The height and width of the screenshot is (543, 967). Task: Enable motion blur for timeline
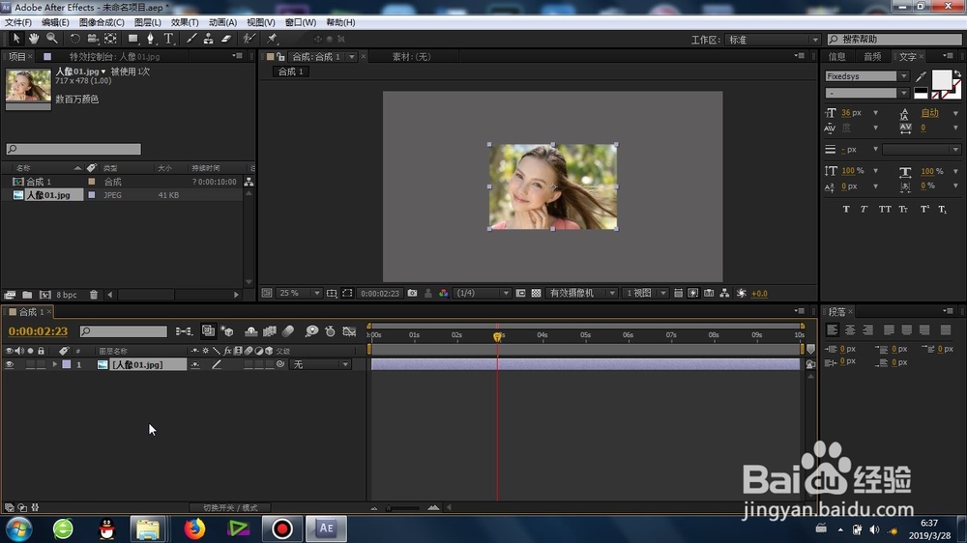point(287,331)
